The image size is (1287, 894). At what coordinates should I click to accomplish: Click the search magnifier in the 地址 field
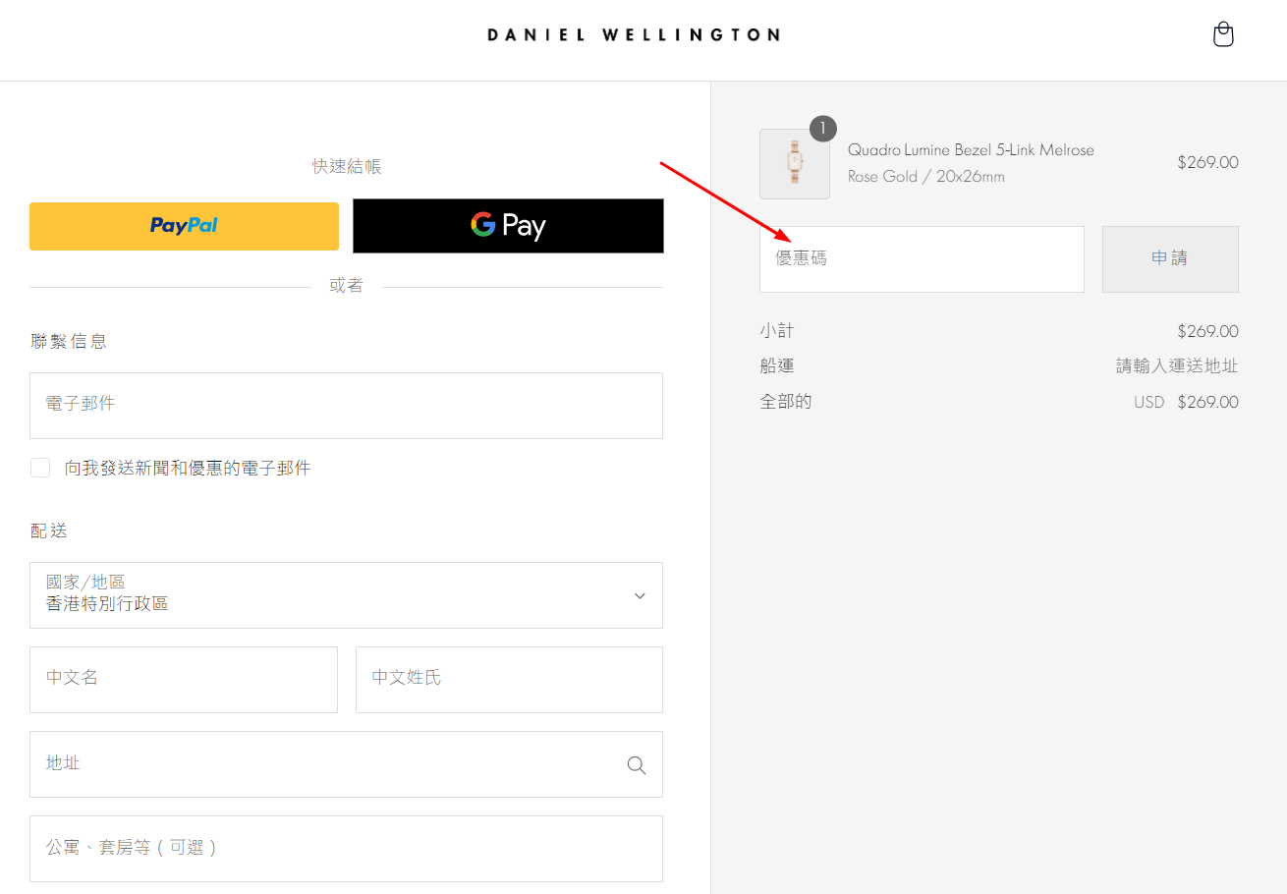637,765
